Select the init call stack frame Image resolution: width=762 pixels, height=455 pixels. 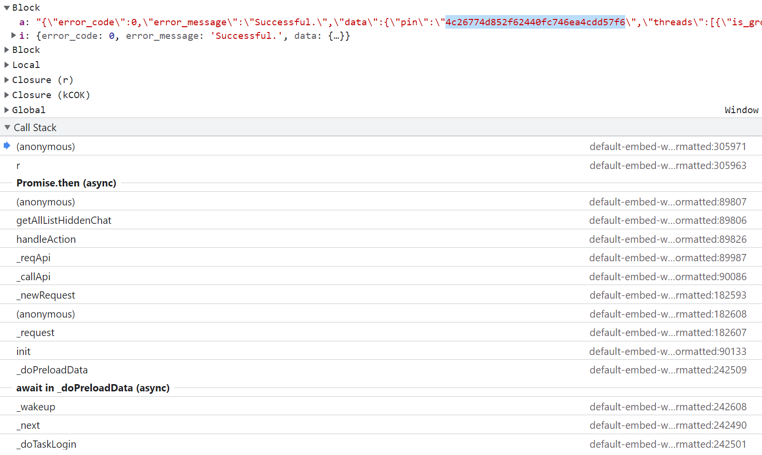point(23,352)
